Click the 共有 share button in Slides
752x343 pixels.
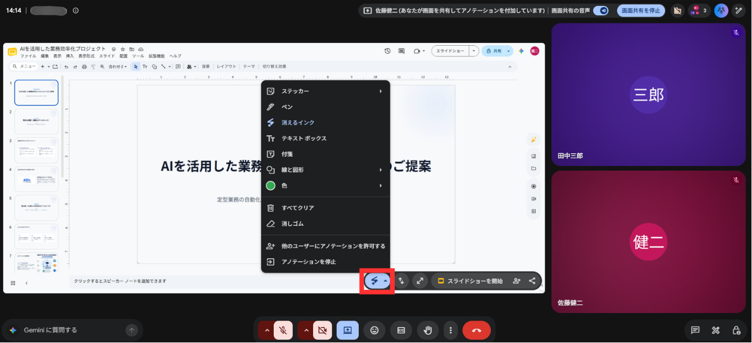[493, 51]
